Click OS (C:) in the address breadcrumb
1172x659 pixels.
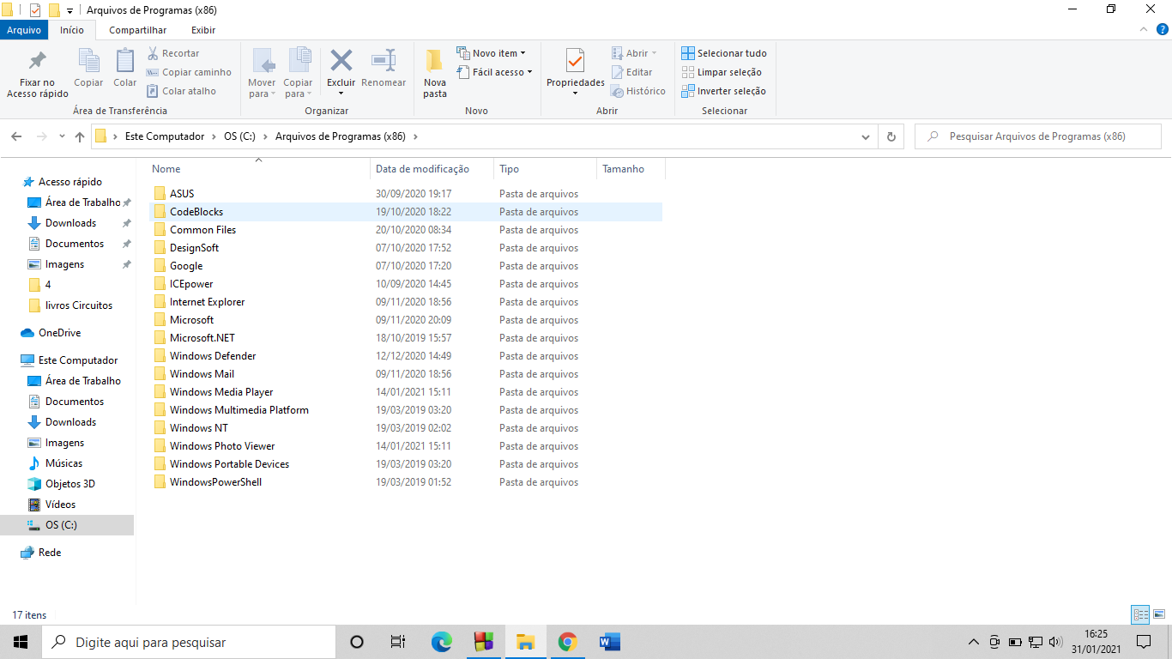[240, 136]
